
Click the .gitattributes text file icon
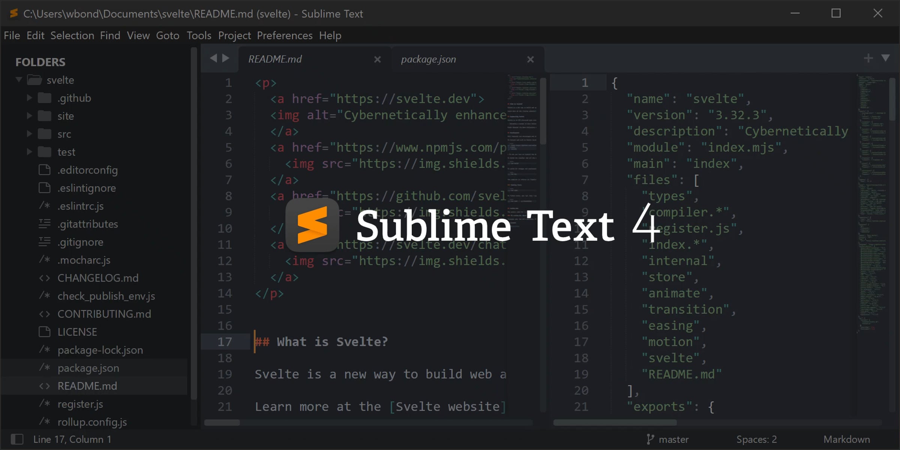coord(45,224)
